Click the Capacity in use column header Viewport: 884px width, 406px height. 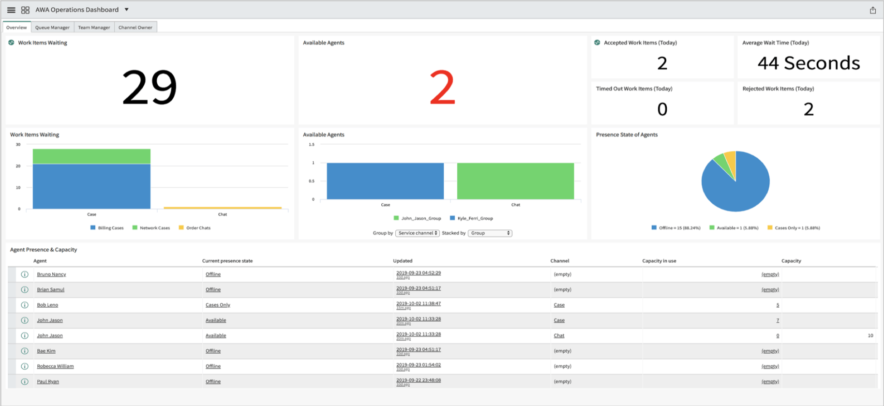[659, 261]
